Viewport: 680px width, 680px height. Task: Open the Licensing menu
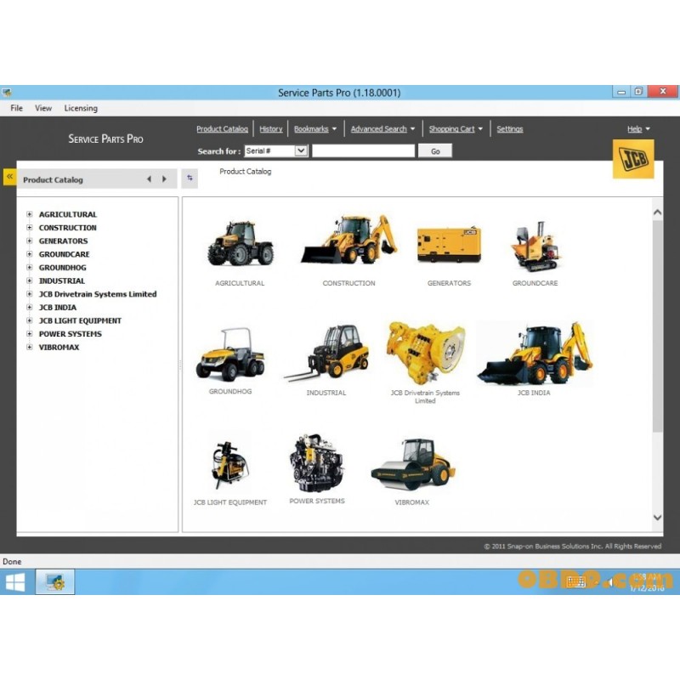[x=81, y=108]
